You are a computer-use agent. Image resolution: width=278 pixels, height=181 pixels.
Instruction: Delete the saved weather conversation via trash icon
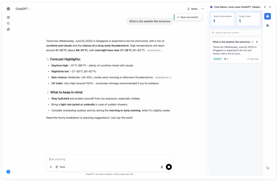click(257, 42)
